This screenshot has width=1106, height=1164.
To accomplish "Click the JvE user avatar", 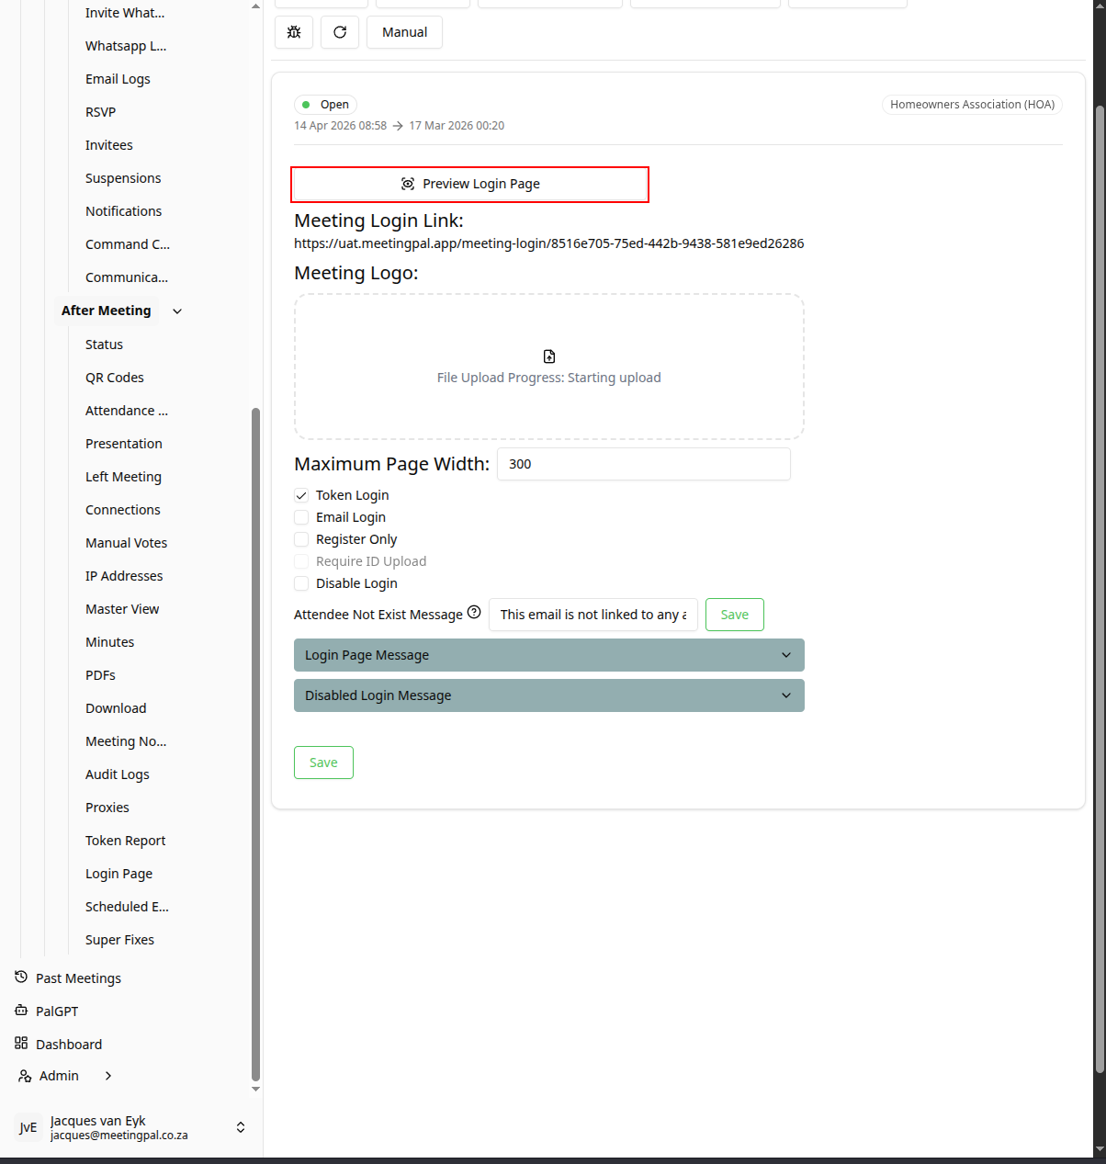I will click(28, 1127).
